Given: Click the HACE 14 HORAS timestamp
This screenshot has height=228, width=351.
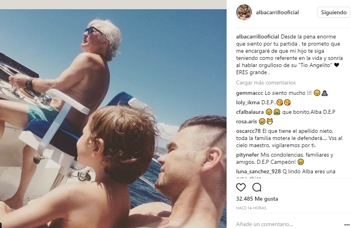Looking at the screenshot, I should click(251, 208).
